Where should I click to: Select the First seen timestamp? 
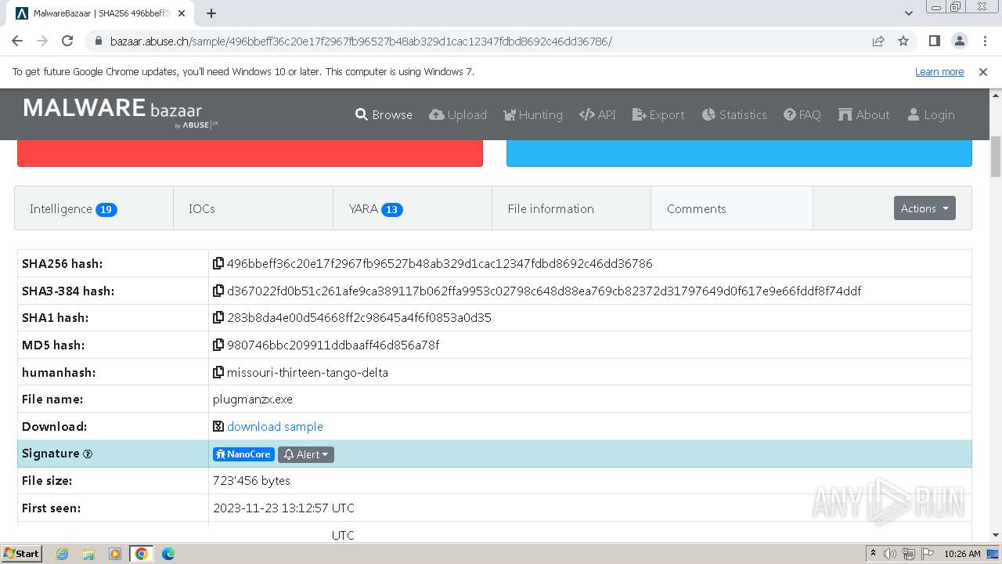pos(283,508)
